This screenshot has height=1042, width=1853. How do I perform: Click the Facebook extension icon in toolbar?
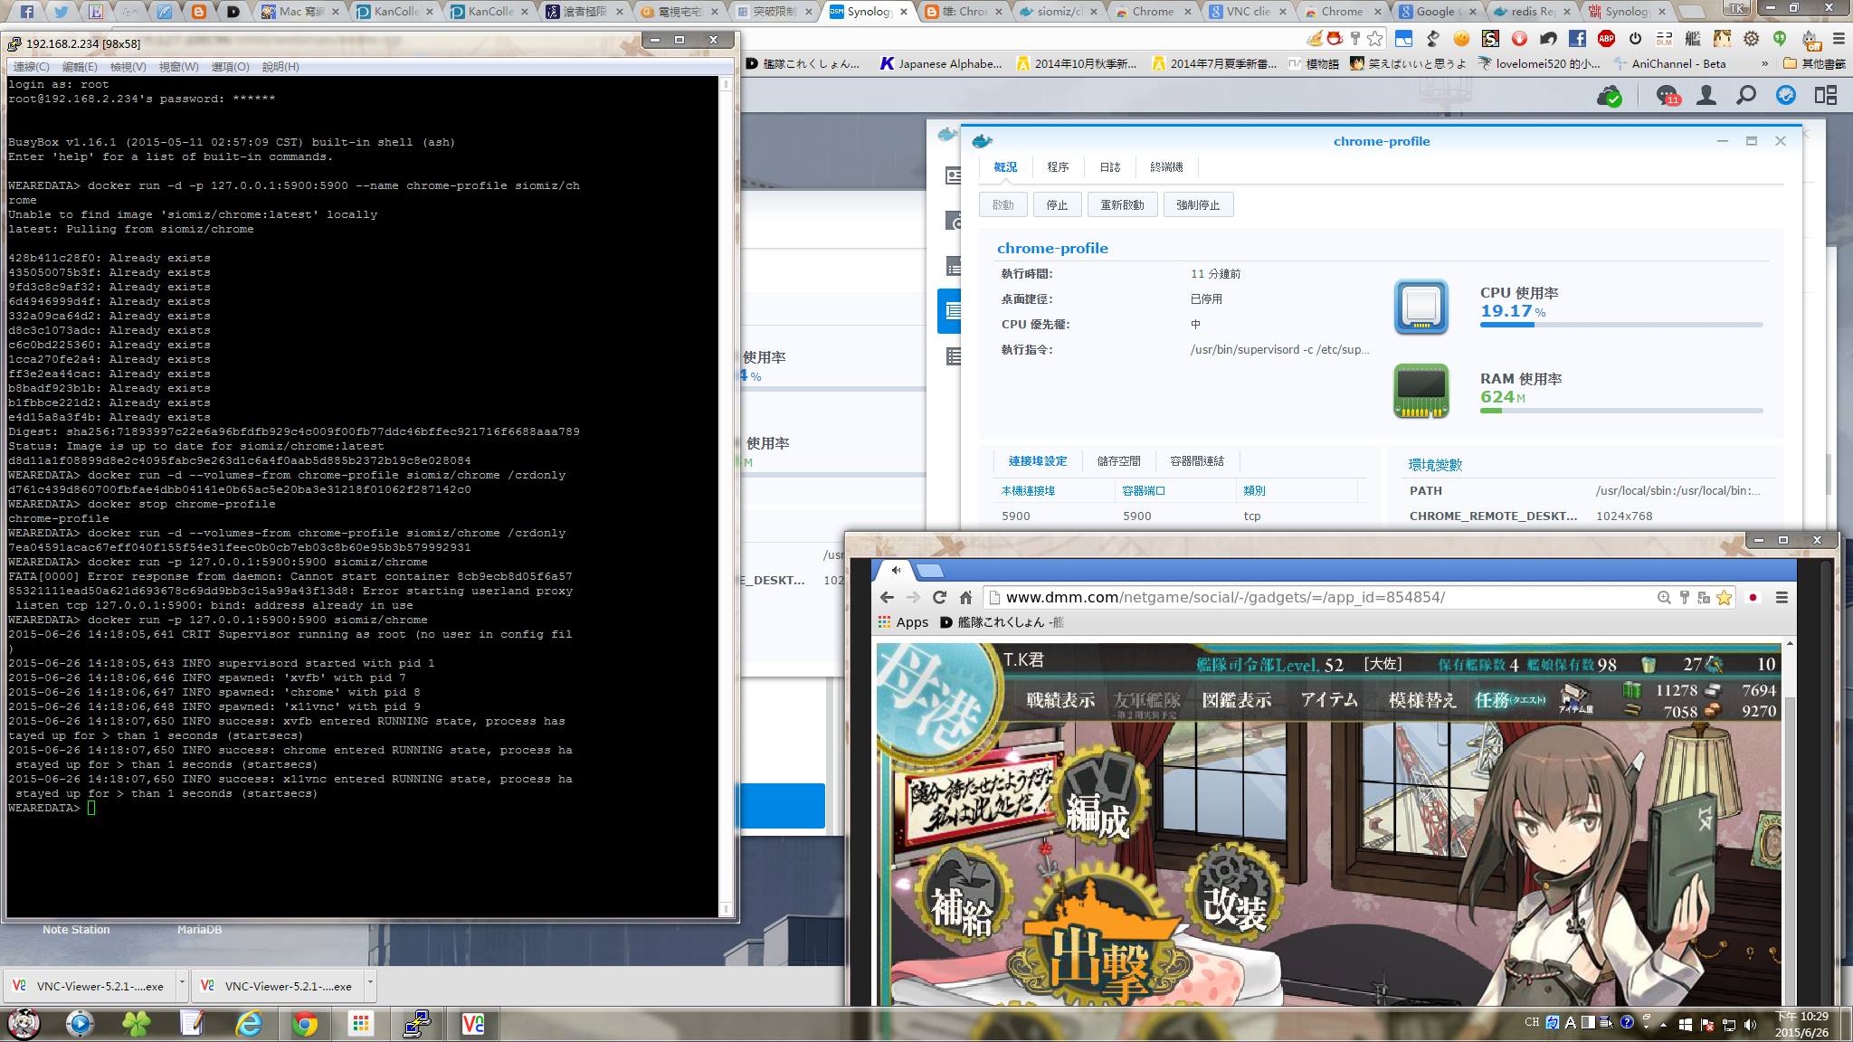(x=1577, y=39)
